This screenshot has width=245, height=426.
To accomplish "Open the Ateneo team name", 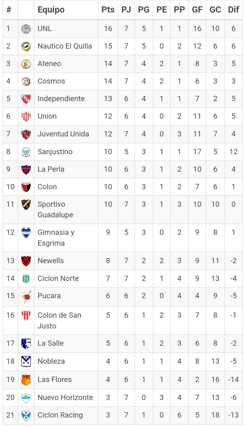I will pos(49,64).
